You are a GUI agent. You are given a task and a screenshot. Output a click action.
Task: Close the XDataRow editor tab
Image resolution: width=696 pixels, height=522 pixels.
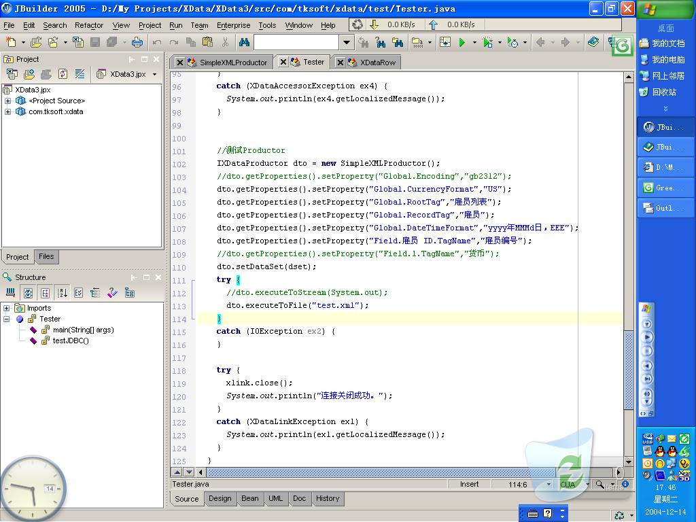pos(341,63)
